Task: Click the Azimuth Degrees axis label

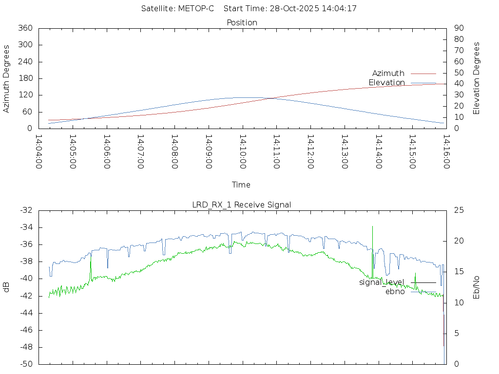Action: coord(6,78)
